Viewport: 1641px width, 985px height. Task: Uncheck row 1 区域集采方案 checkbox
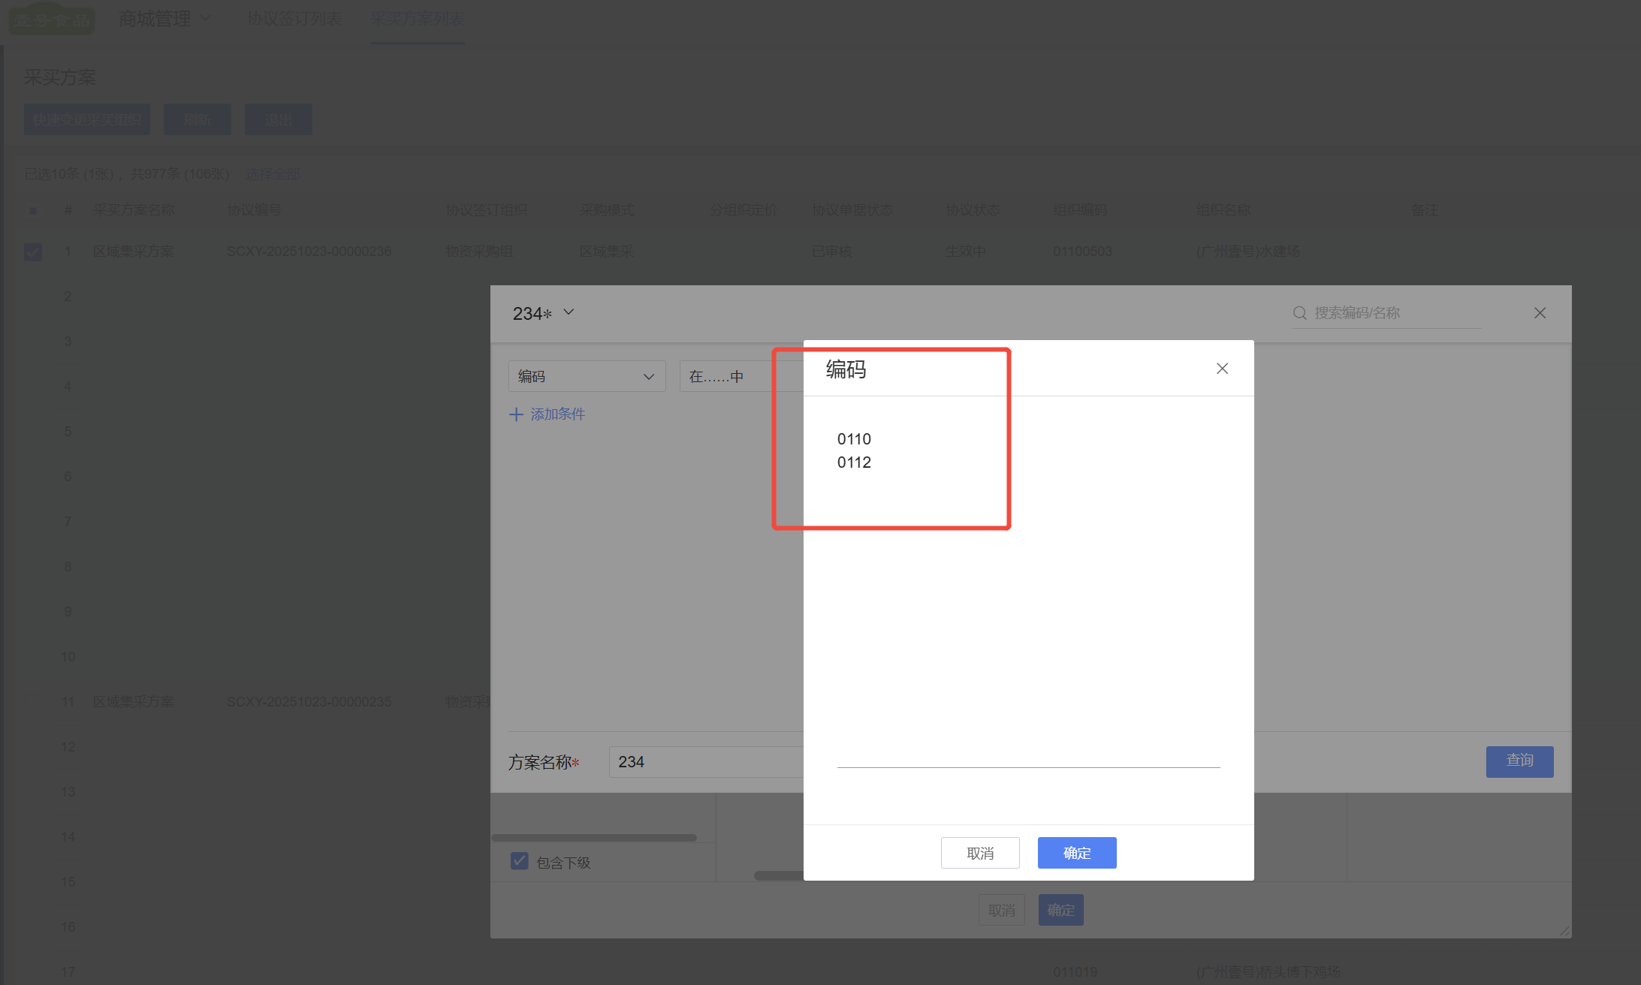click(33, 252)
